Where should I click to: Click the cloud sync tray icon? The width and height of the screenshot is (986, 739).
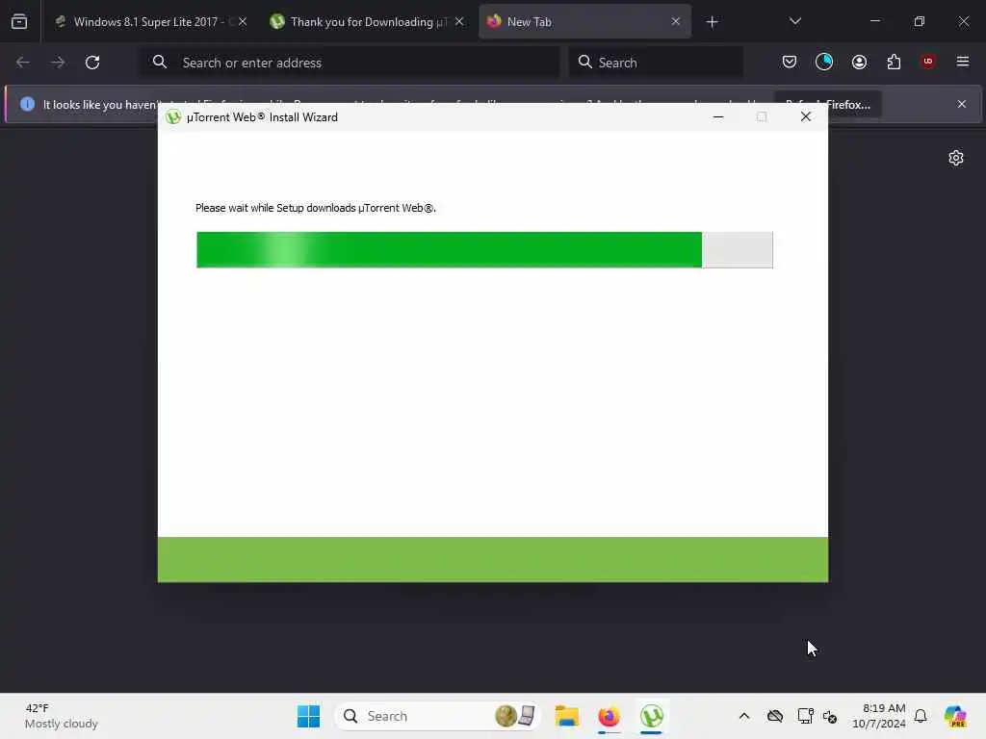coord(775,716)
